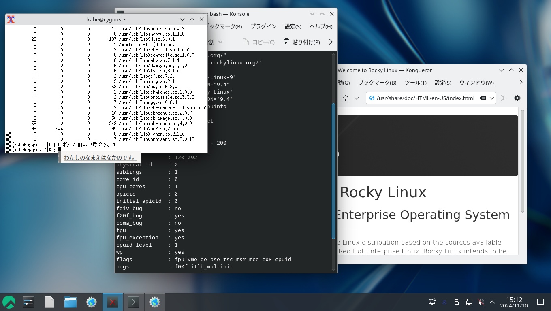
Task: Expand the Konqueror menu bar overflow chevron
Action: click(x=521, y=83)
